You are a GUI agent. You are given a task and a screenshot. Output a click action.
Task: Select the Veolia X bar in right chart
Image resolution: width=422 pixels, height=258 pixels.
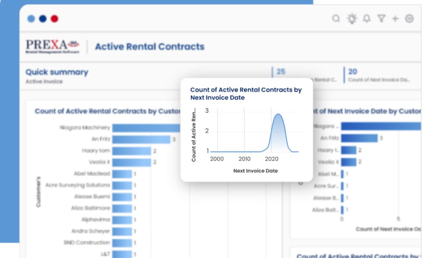tap(348, 162)
